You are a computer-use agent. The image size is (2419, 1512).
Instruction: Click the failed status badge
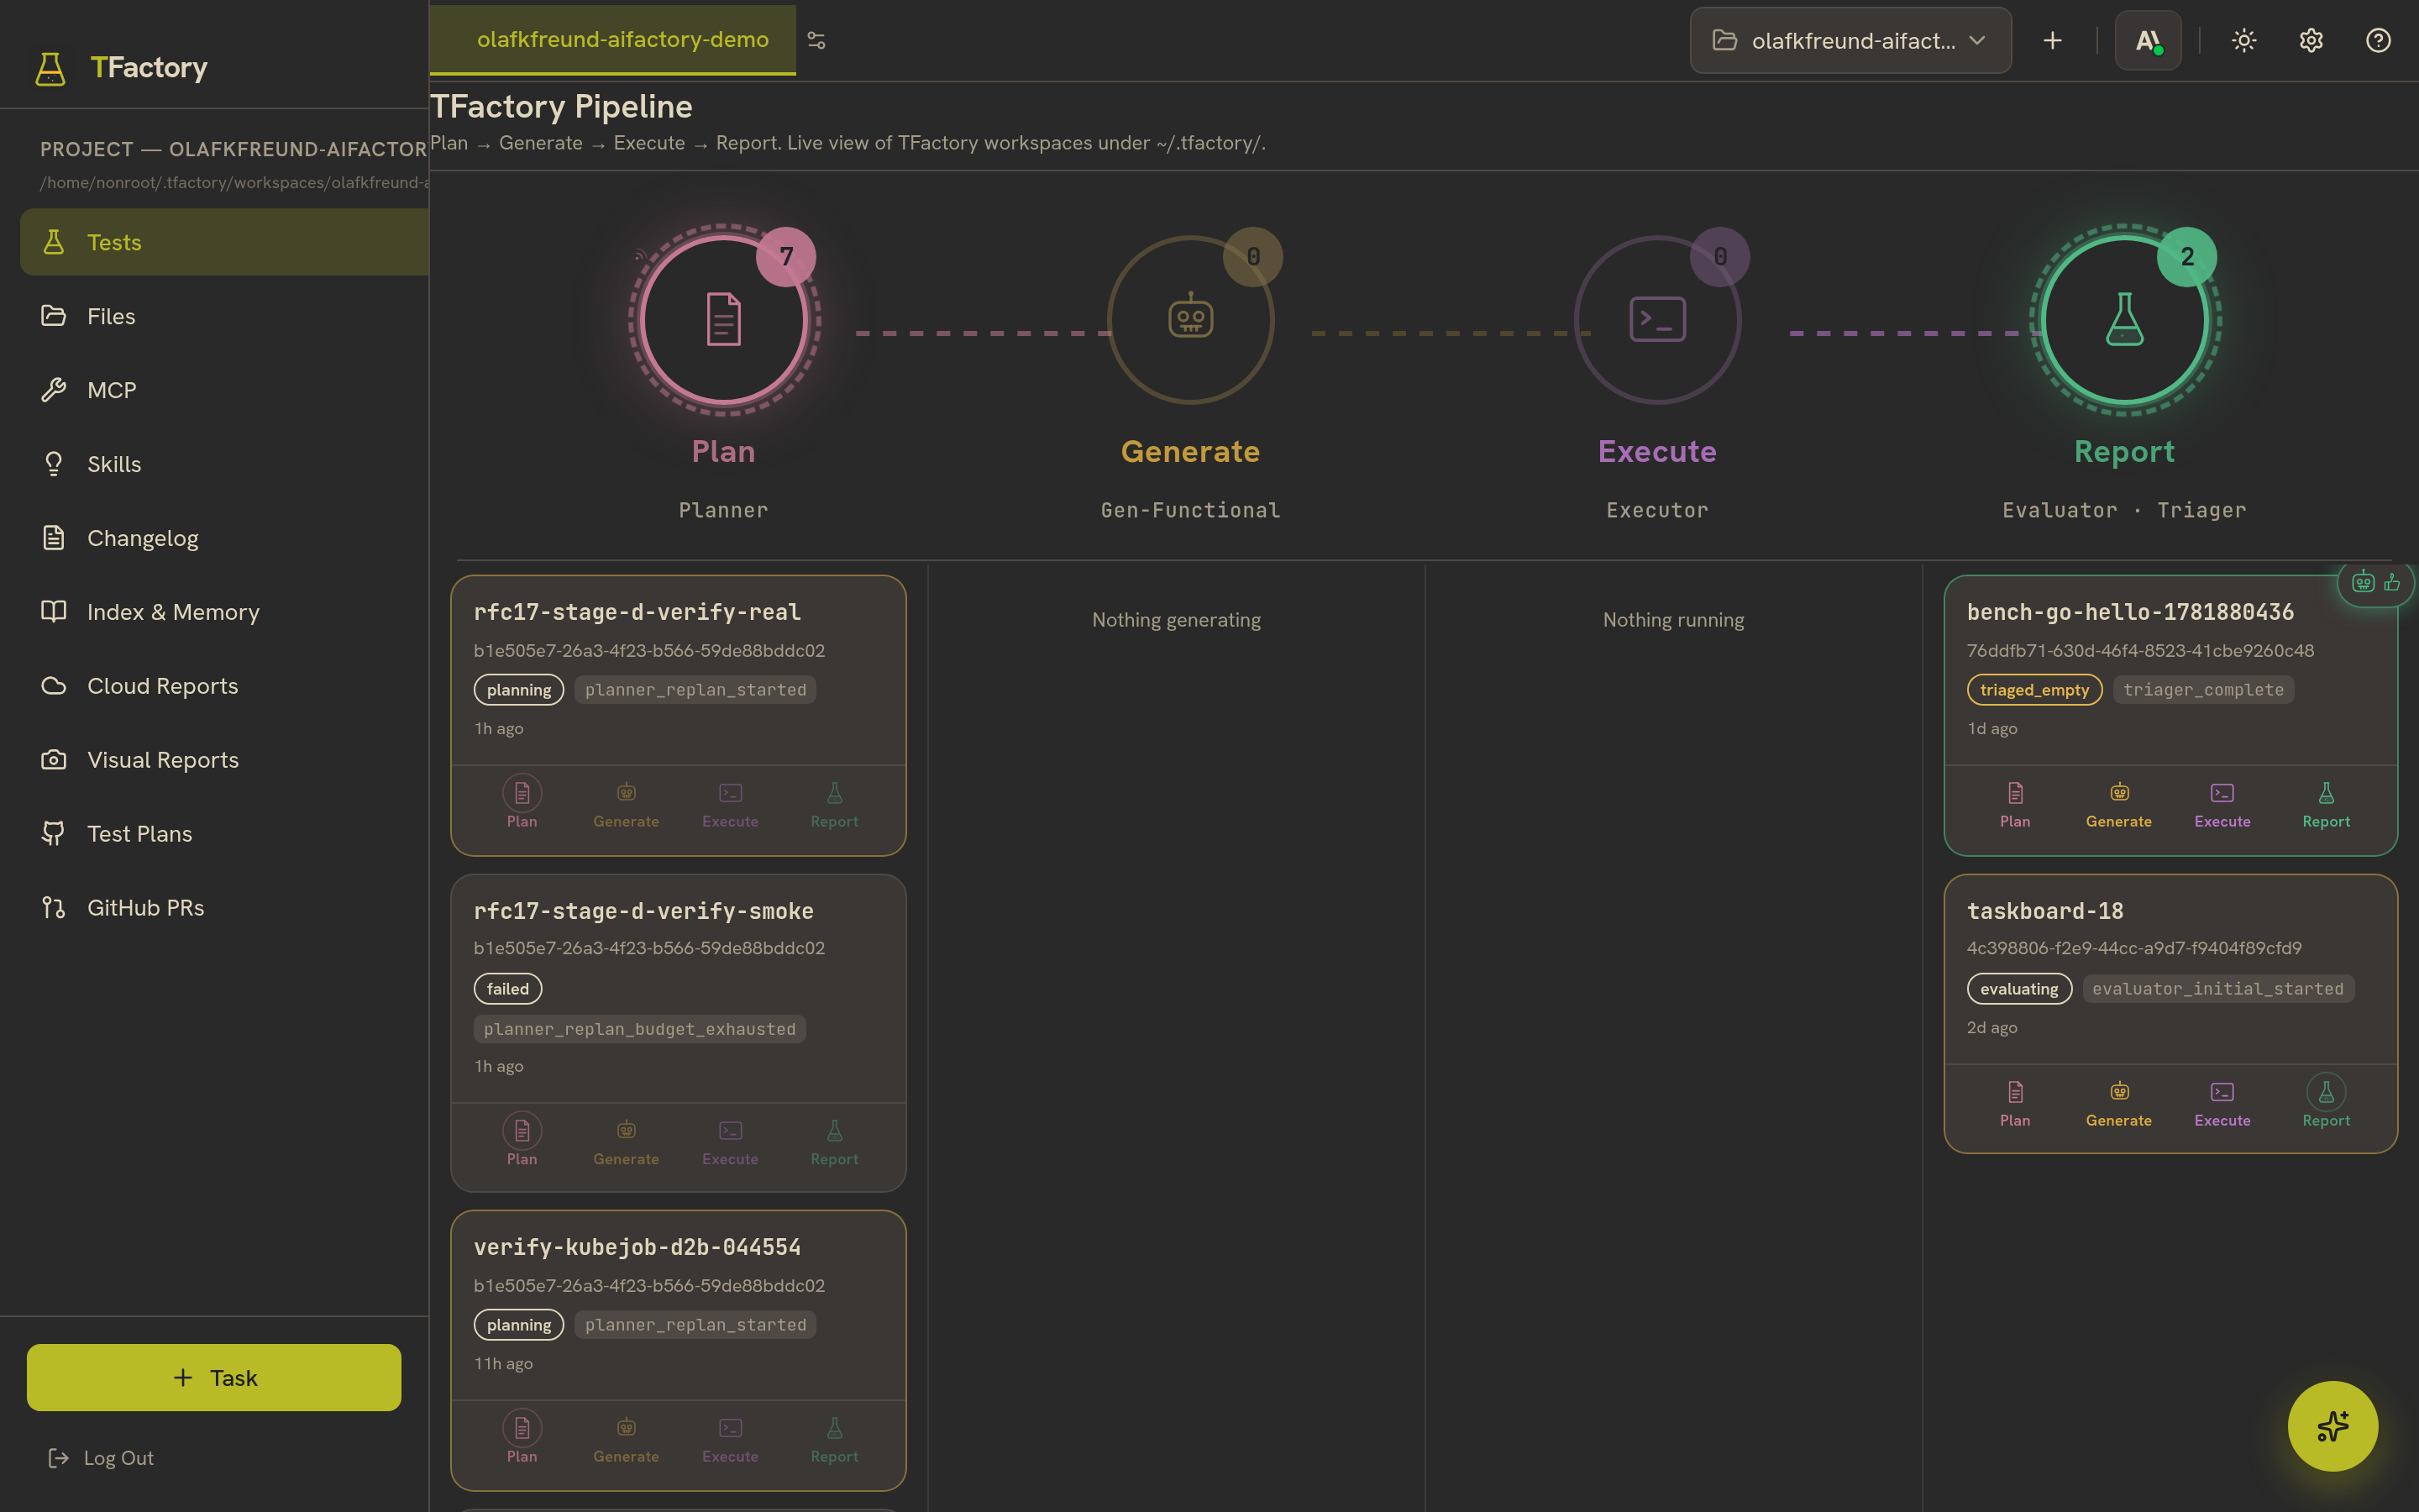pyautogui.click(x=508, y=988)
